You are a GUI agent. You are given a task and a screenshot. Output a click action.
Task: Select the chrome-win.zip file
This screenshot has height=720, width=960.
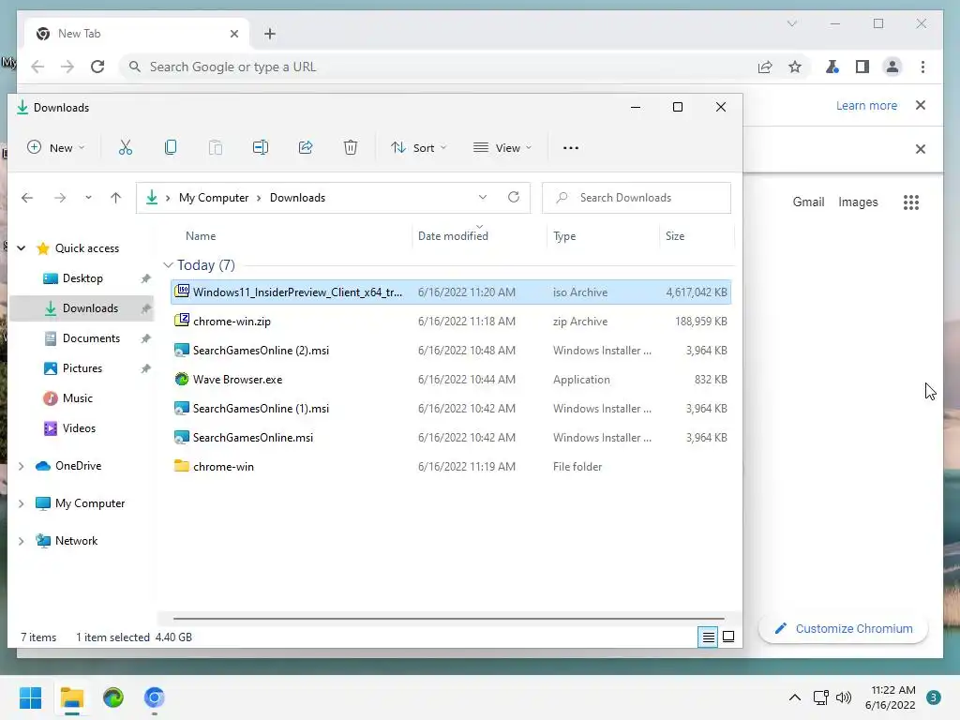[x=451, y=322]
